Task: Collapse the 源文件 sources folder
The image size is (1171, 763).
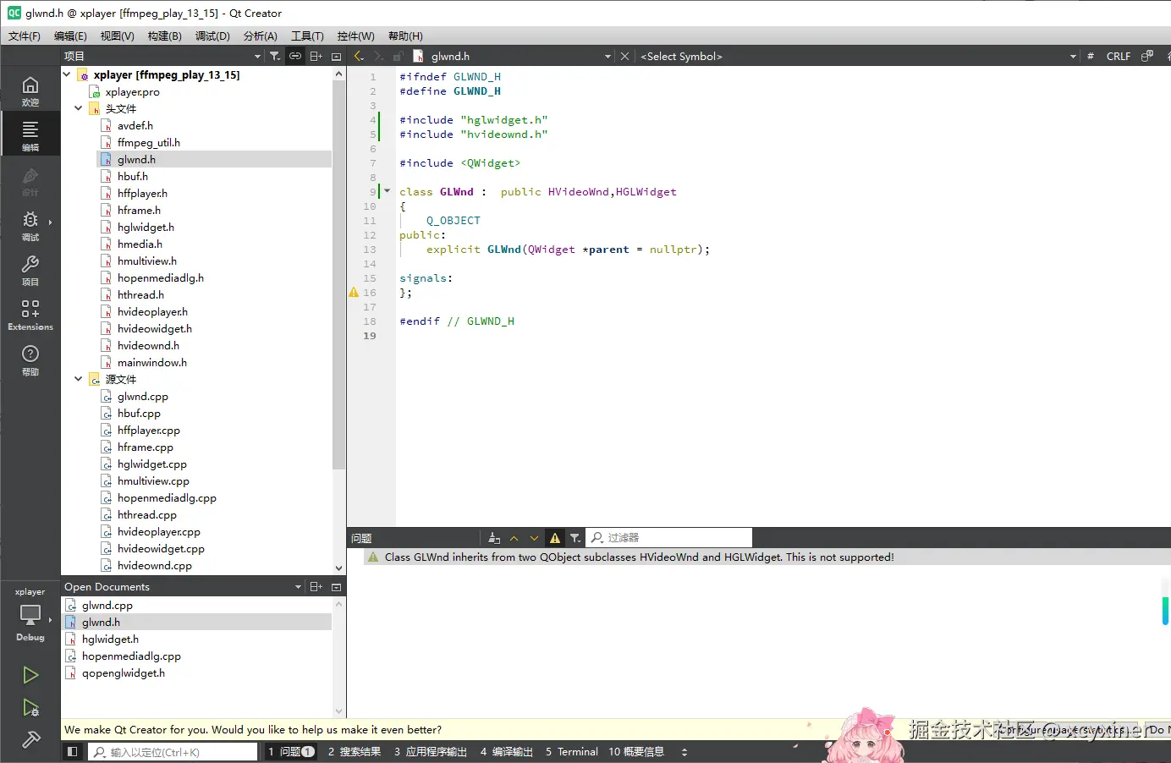Action: tap(79, 379)
